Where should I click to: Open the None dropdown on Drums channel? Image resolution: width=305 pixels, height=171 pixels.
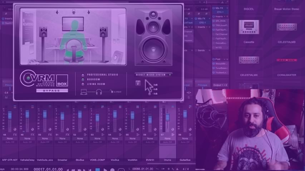[167, 139]
